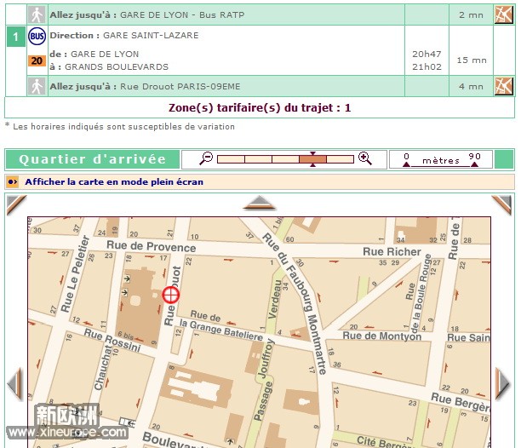Click the 'mètres' map scale indicator
This screenshot has width=521, height=448.
(x=441, y=159)
